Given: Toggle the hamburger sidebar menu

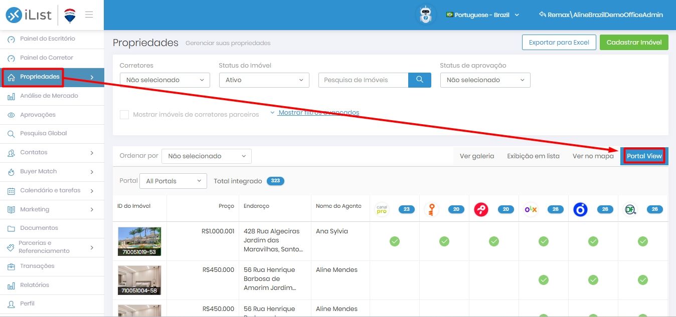Looking at the screenshot, I should coord(89,15).
